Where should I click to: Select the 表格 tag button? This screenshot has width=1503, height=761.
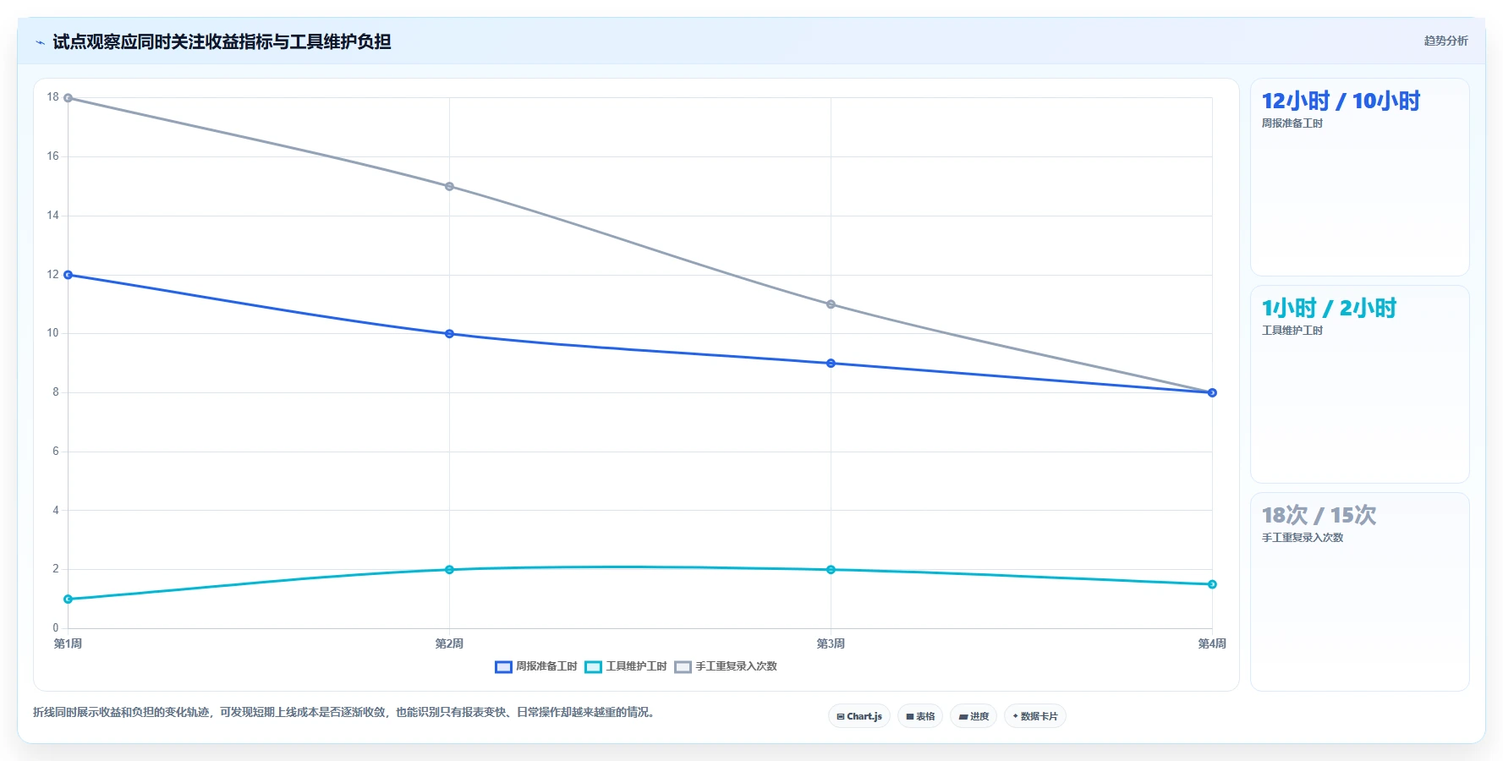(920, 716)
